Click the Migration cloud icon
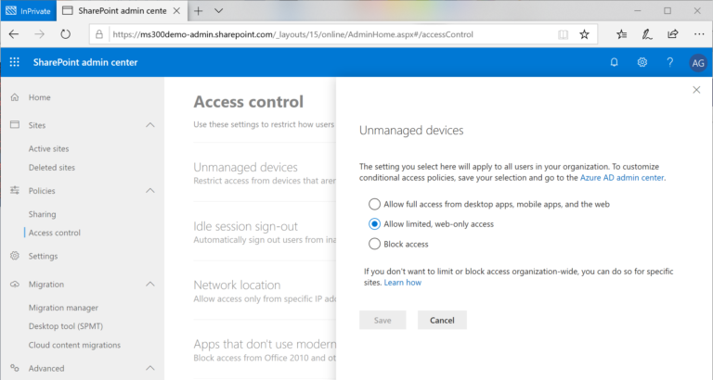 [x=15, y=285]
